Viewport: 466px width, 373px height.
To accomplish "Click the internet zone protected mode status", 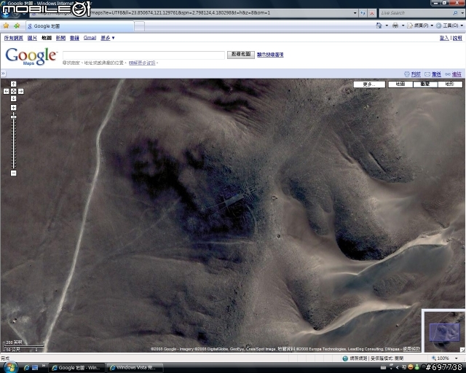I will tap(373, 358).
